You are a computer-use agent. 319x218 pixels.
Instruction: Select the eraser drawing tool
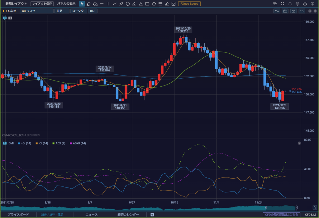pos(88,4)
